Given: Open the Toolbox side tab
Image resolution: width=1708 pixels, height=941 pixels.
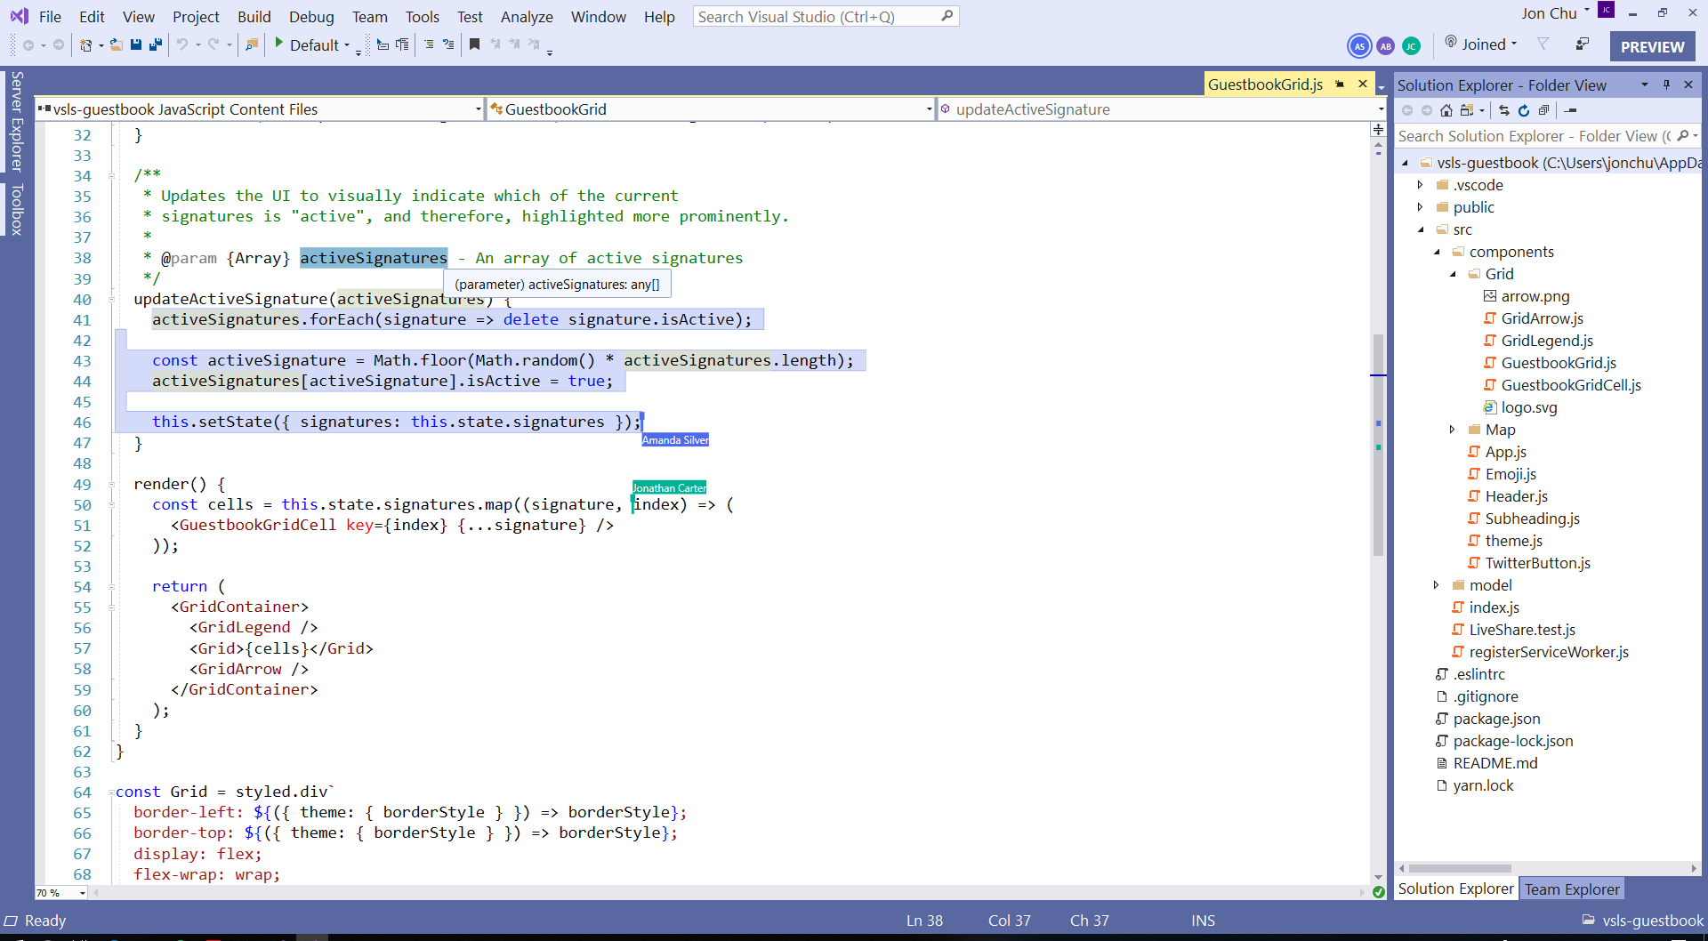Looking at the screenshot, I should [x=16, y=210].
